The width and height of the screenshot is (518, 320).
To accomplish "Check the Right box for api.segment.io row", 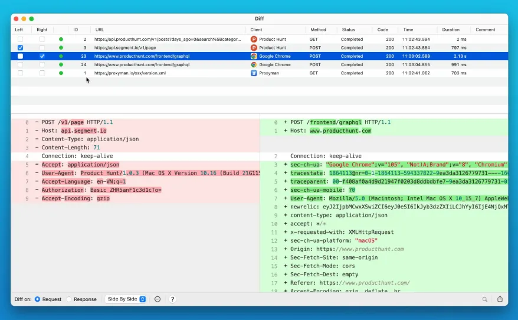I will click(x=42, y=48).
